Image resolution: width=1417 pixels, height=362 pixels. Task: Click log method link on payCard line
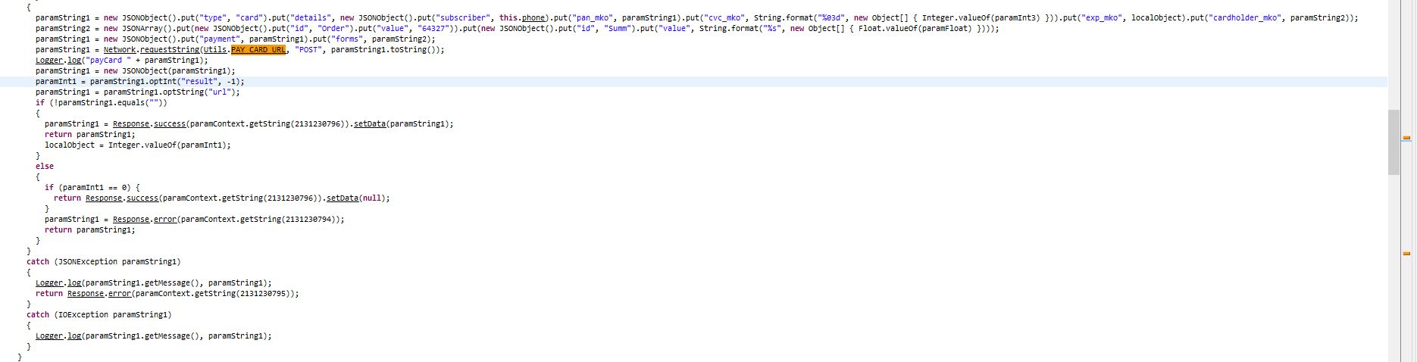click(x=74, y=61)
